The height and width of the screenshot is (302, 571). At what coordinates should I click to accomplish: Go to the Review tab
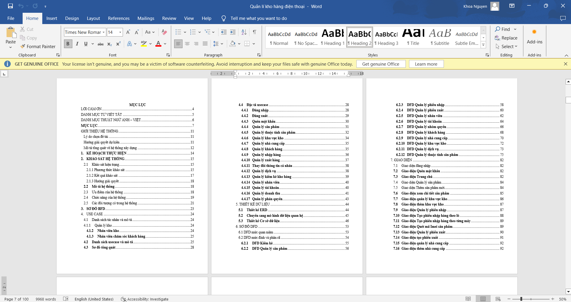pos(169,18)
